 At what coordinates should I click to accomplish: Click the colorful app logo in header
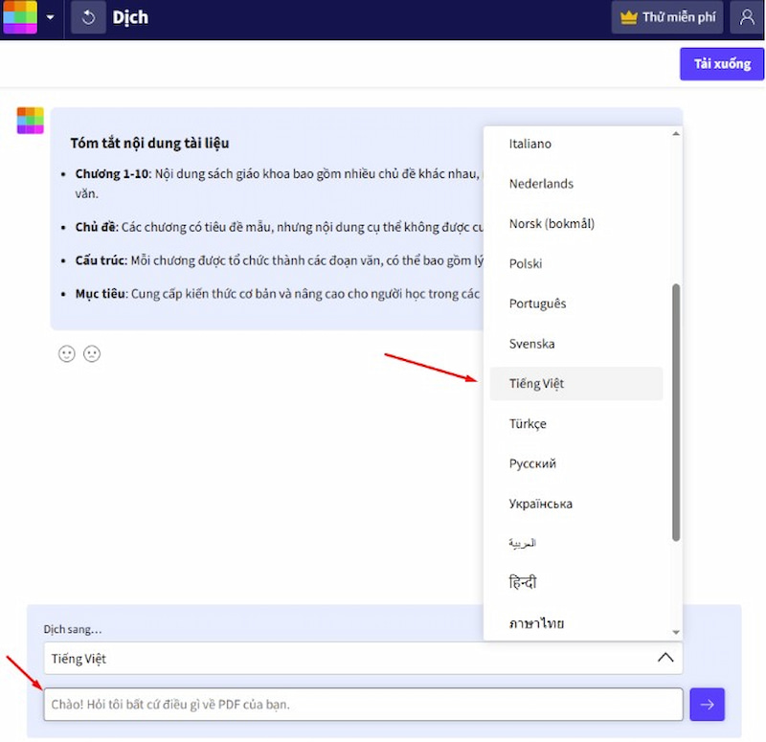tap(20, 17)
